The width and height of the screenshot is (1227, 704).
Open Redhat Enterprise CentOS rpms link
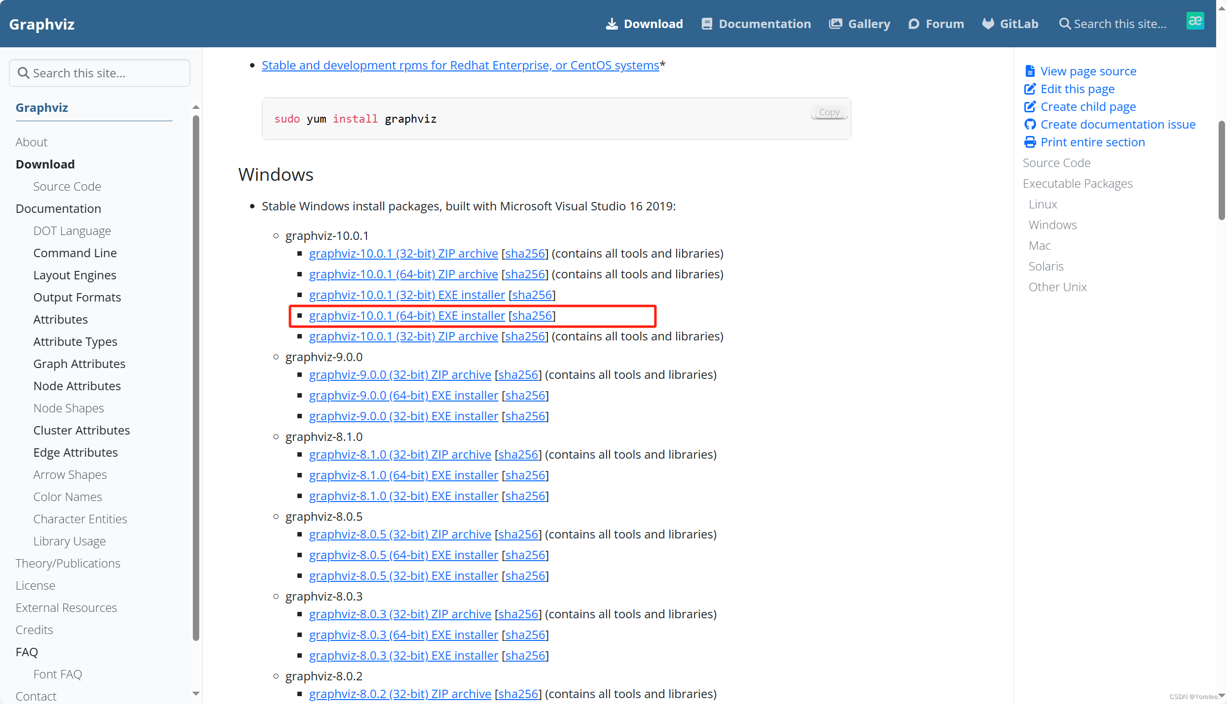point(460,66)
